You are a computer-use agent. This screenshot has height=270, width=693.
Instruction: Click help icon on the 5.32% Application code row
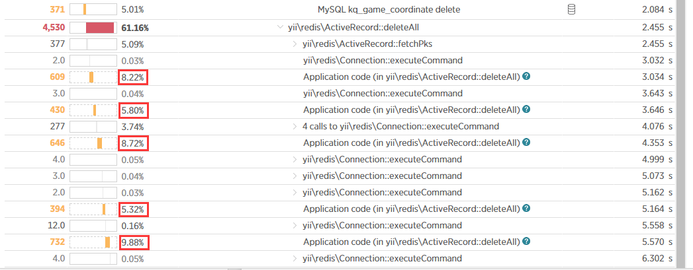click(x=526, y=209)
